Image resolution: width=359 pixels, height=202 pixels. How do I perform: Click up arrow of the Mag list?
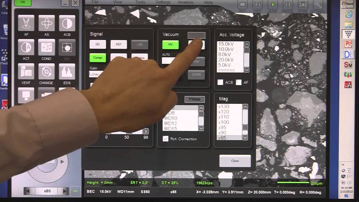click(245, 107)
